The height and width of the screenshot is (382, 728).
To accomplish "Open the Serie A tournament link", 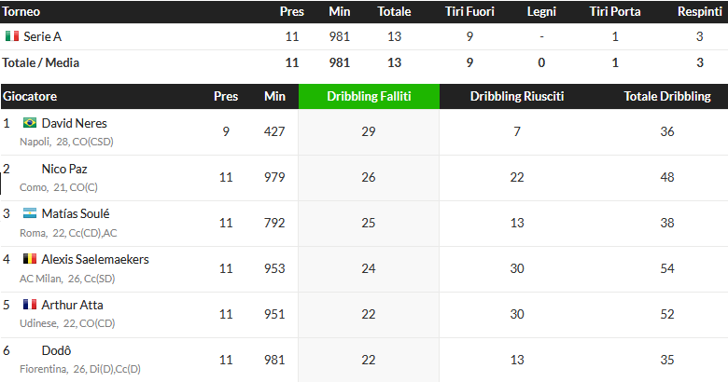I will point(45,36).
